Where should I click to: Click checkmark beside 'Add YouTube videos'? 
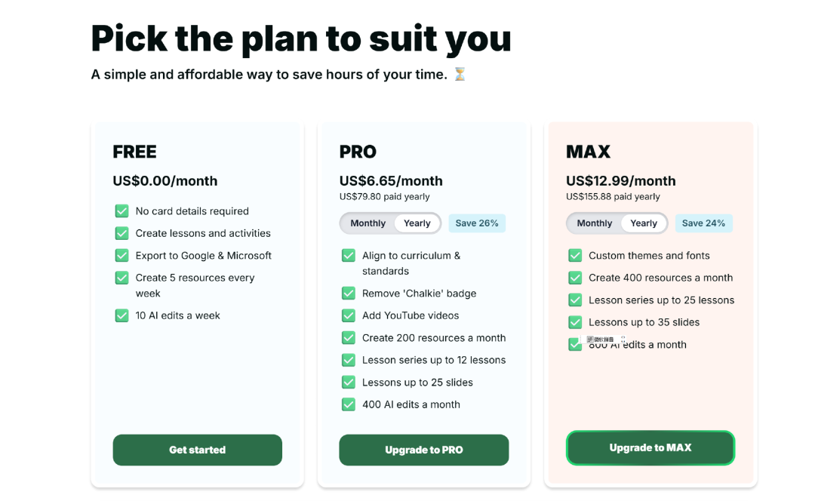348,315
